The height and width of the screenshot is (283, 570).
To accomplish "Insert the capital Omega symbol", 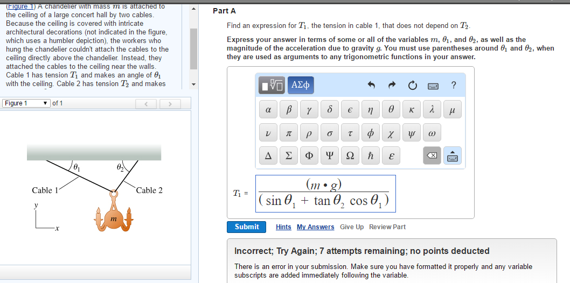I will coord(350,155).
